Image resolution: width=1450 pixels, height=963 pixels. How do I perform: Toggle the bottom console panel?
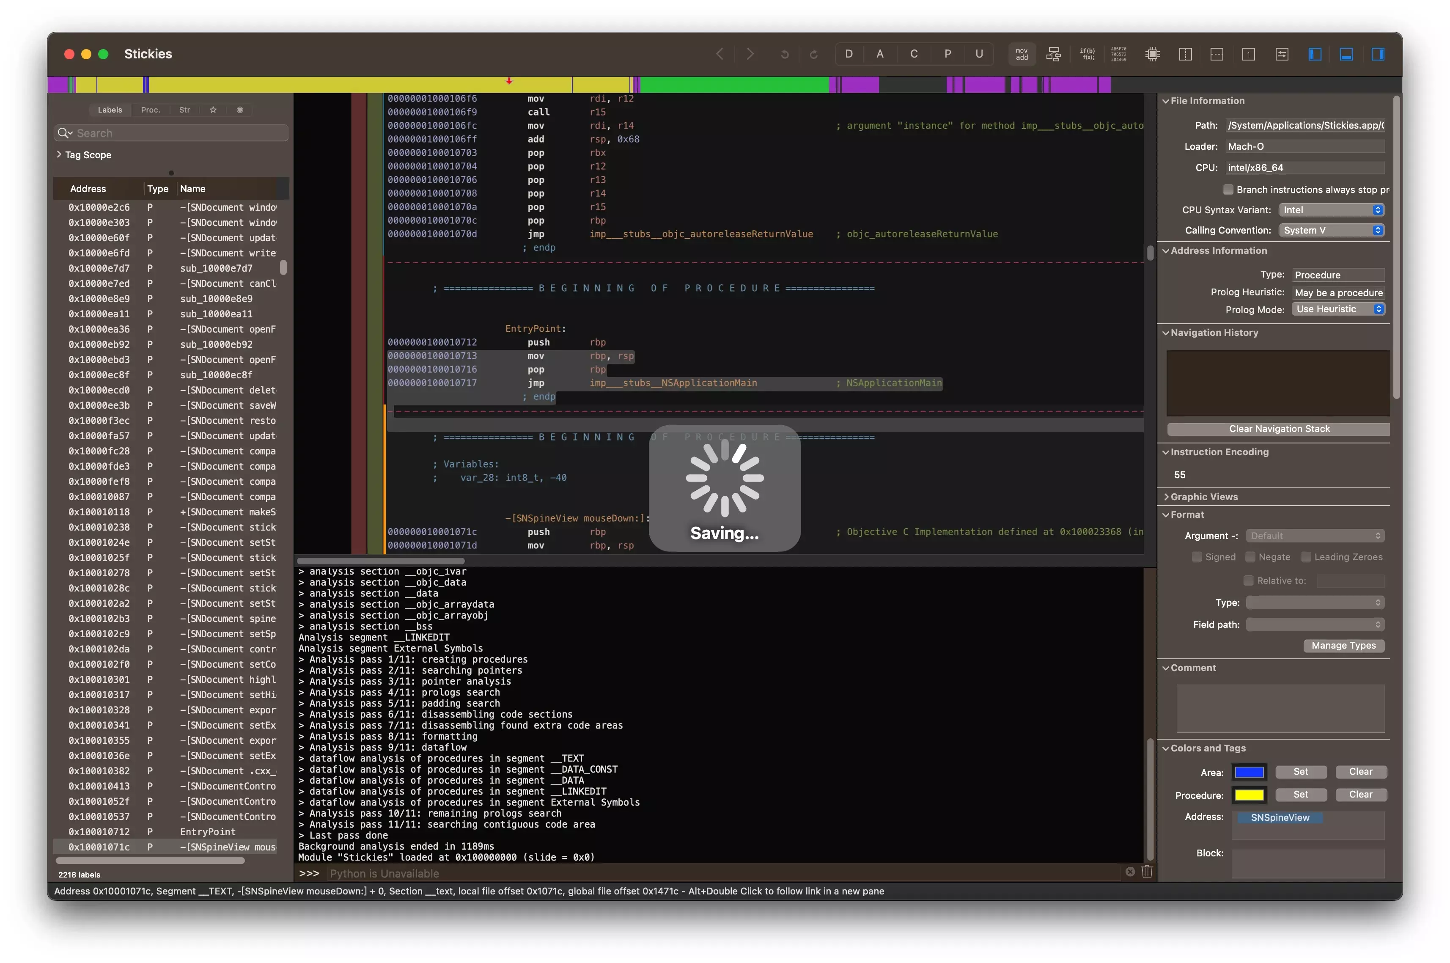click(1346, 54)
